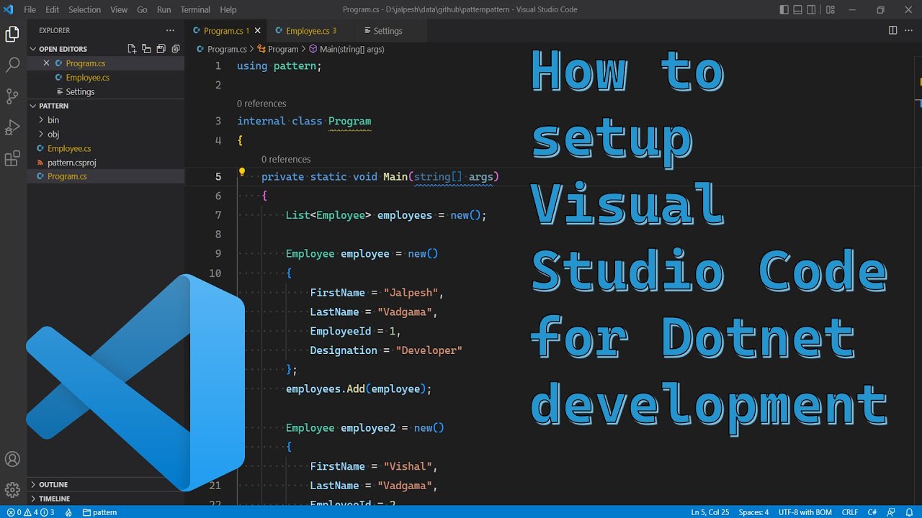Select Program.cs in PATTERN folder tree
The height and width of the screenshot is (518, 922).
click(x=105, y=176)
